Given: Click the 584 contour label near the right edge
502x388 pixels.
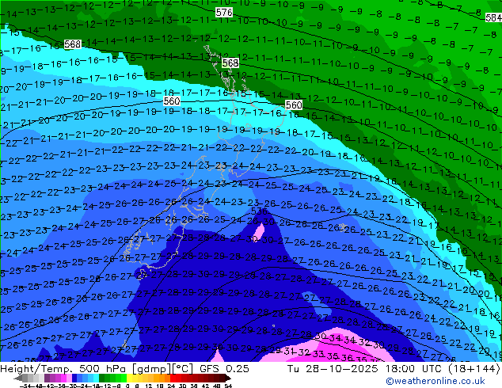Looking at the screenshot, I should (x=493, y=17).
